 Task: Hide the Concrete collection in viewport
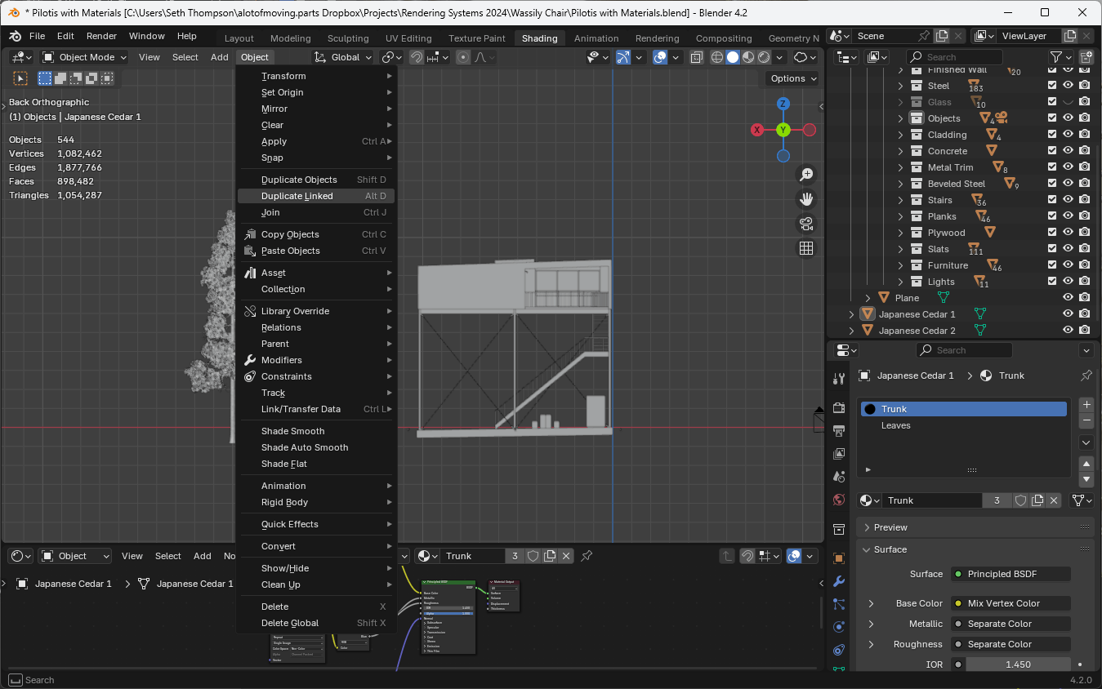1068,151
